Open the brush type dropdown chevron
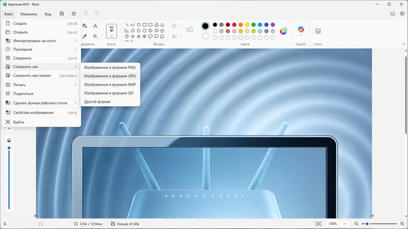 click(112, 36)
